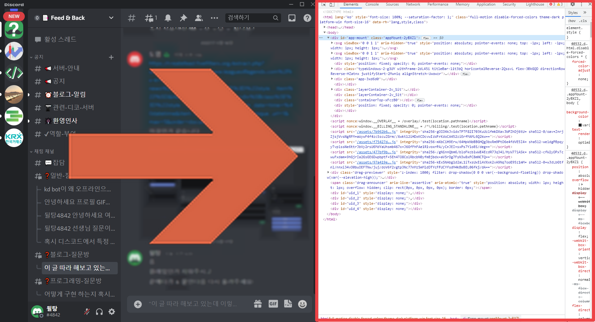This screenshot has height=322, width=595.
Task: Switch to the Network tab
Action: coord(413,4)
